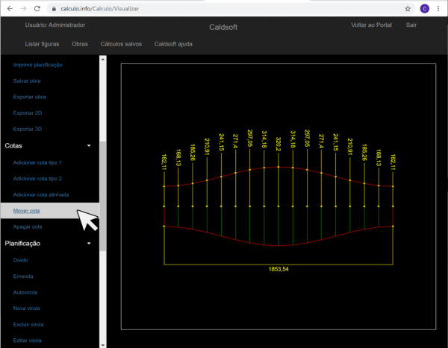Viewport: 448px width, 348px height.
Task: Select Mover cota in sidebar
Action: pyautogui.click(x=27, y=211)
